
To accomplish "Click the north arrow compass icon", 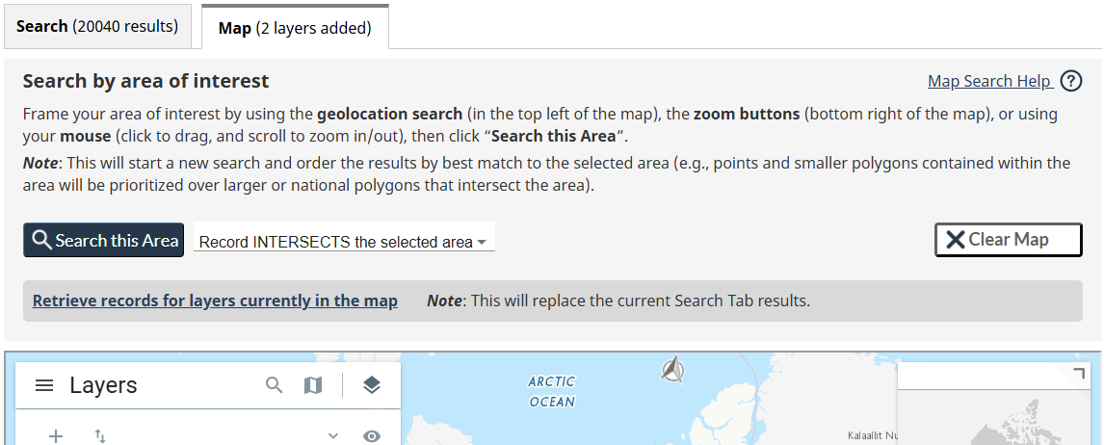I will point(674,368).
